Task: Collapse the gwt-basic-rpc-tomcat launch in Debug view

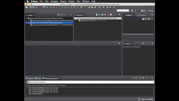Action: point(27,23)
